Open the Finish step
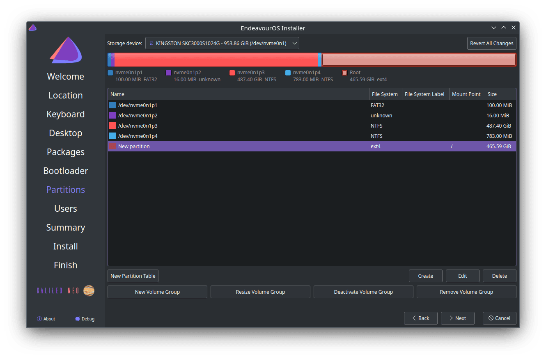 (x=66, y=265)
